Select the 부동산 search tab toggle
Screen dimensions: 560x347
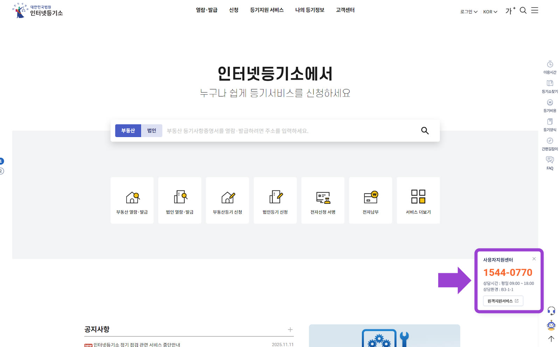(128, 130)
